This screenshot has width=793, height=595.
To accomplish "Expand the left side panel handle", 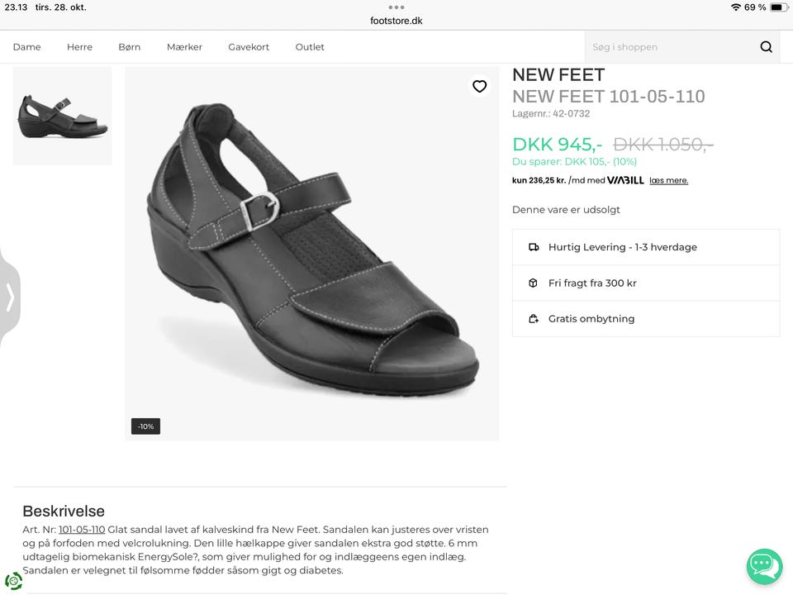I will coord(10,297).
